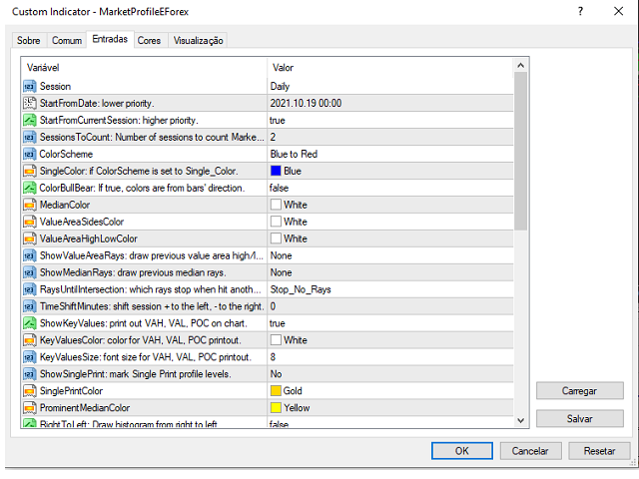Pick the ValueAreaSidesColor White swatch
Viewport: 639px width, 479px height.
point(276,222)
